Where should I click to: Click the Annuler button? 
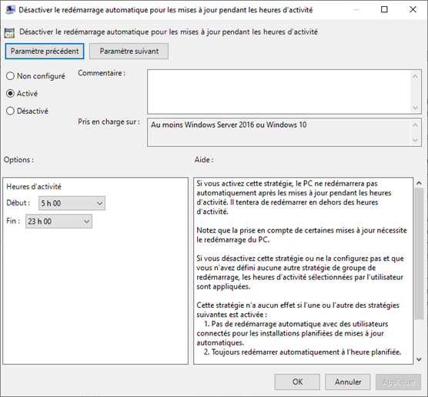tap(348, 382)
